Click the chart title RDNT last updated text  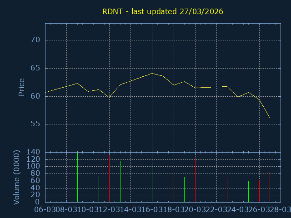(x=162, y=11)
